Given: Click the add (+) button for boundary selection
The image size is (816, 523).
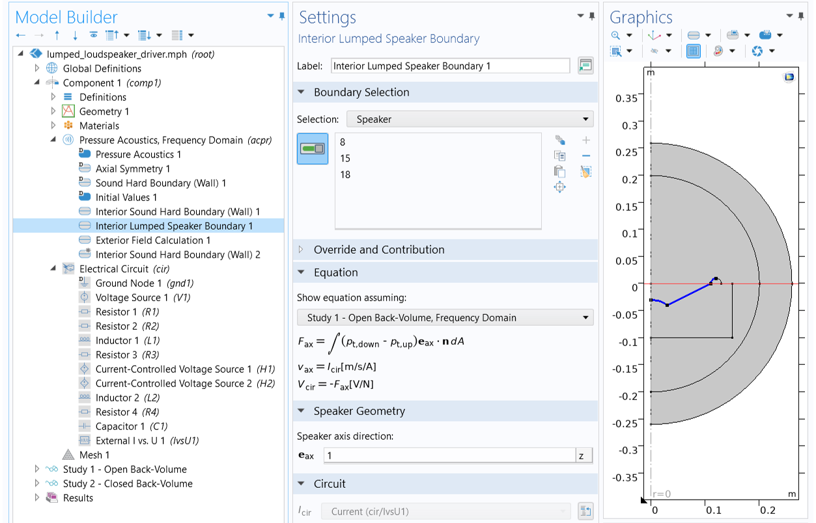Looking at the screenshot, I should click(x=585, y=140).
